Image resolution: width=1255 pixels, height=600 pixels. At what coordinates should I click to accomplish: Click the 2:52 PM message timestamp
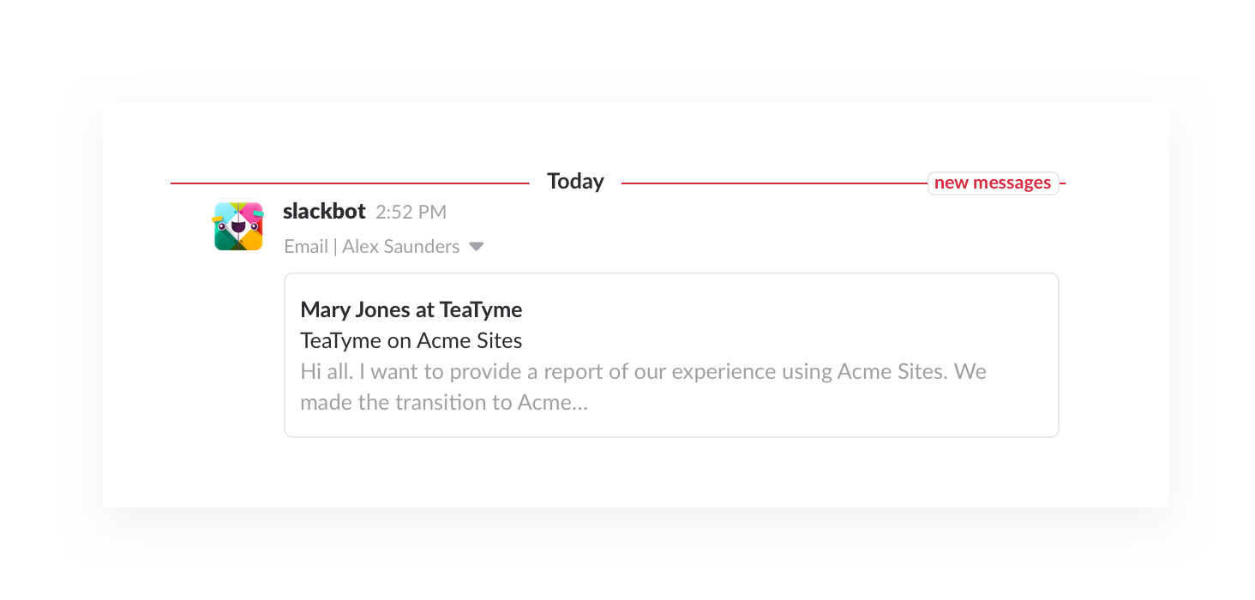click(411, 213)
